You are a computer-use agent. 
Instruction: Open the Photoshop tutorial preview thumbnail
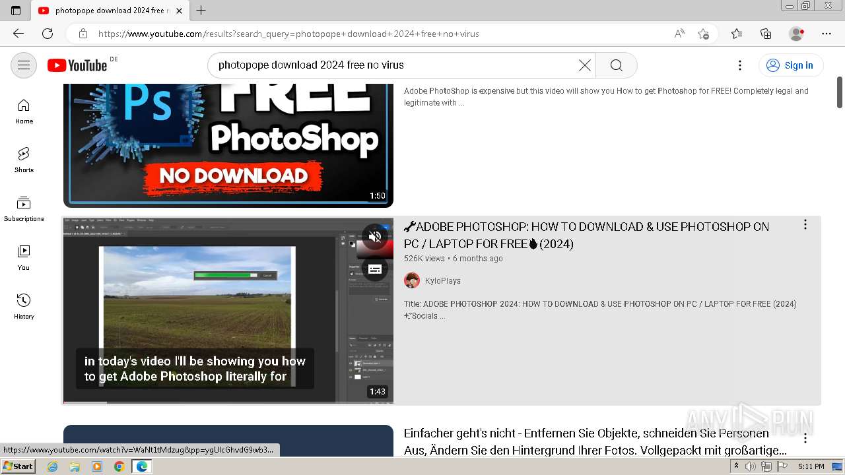click(x=228, y=310)
